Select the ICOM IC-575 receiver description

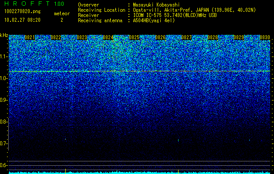point(175,15)
